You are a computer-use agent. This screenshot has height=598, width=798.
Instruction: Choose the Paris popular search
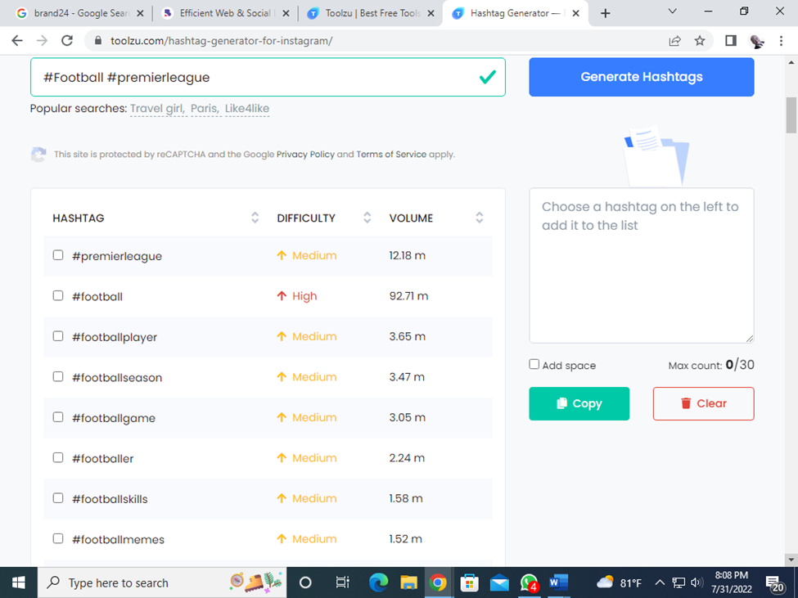[x=205, y=108]
